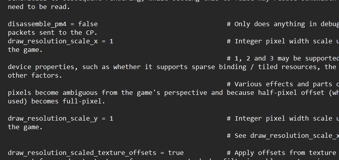Click the 'true' value of scaled_texture_offsets

[x=176, y=153]
